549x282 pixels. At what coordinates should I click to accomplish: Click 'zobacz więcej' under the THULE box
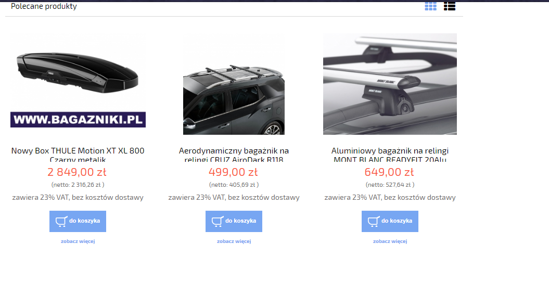(x=78, y=241)
